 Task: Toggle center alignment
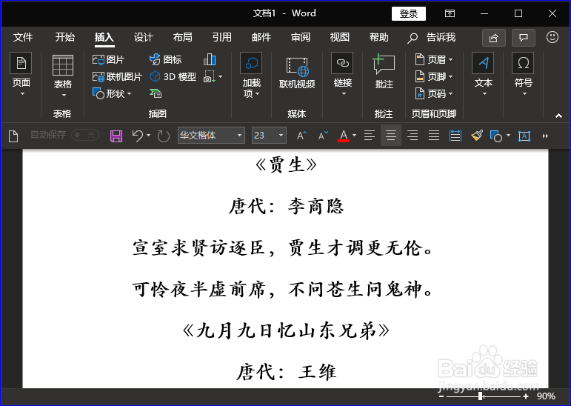pyautogui.click(x=391, y=136)
